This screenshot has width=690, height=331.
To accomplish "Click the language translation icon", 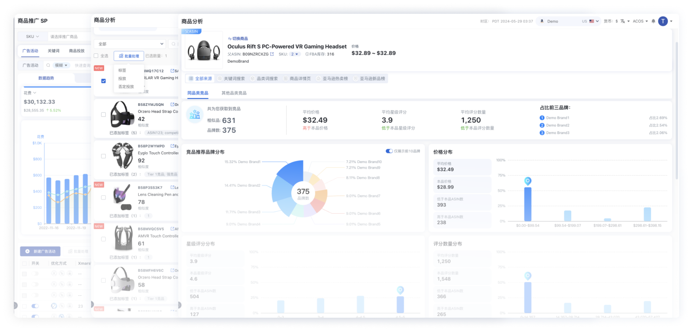I will [623, 21].
